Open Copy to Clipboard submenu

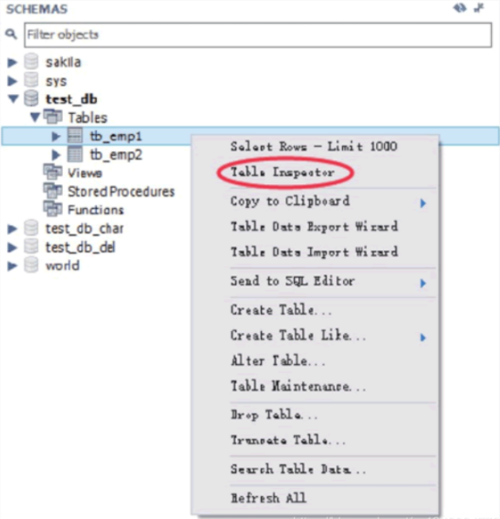[x=290, y=202]
